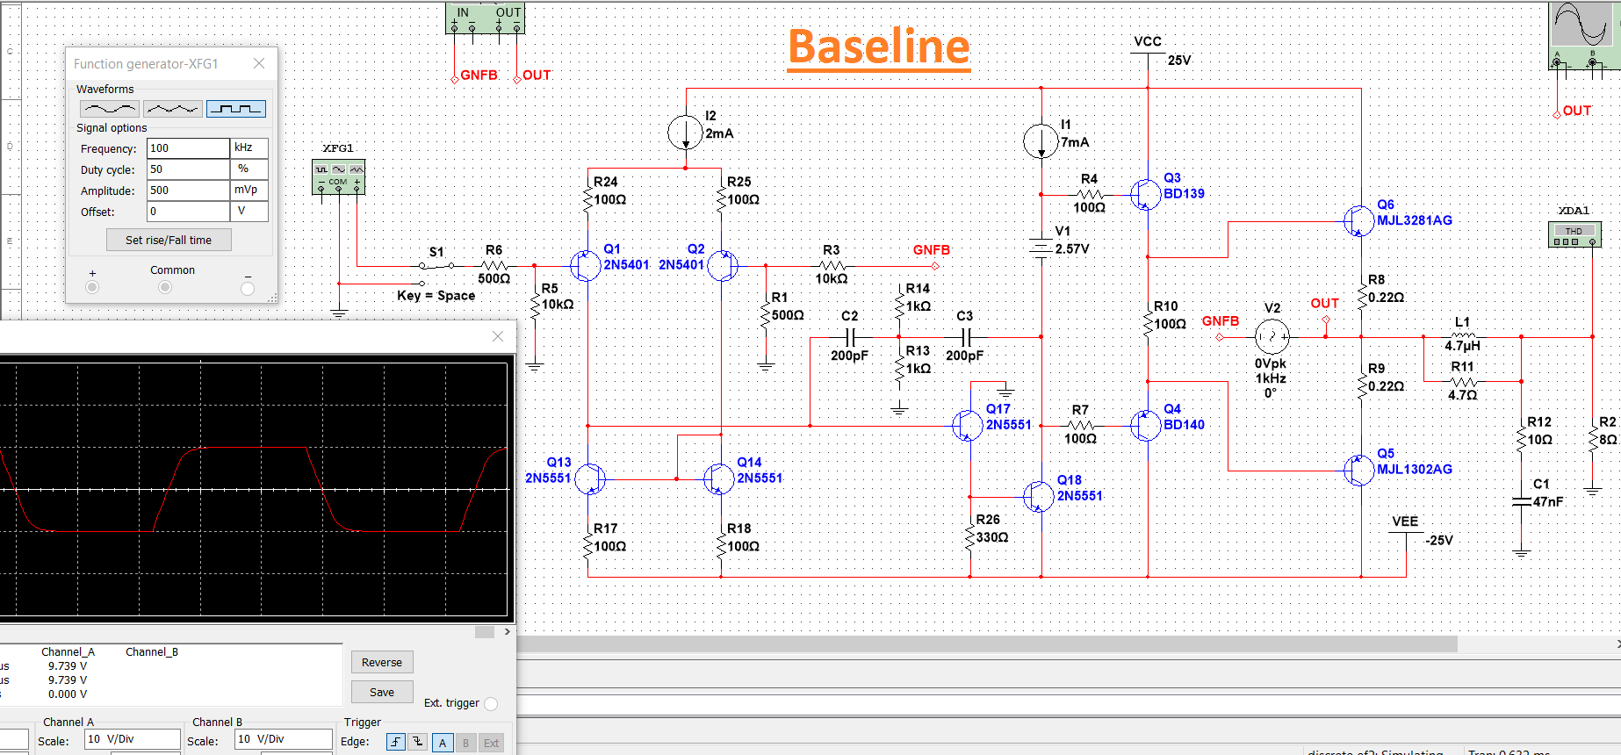This screenshot has width=1621, height=755.
Task: Set trigger source to B
Action: (466, 743)
